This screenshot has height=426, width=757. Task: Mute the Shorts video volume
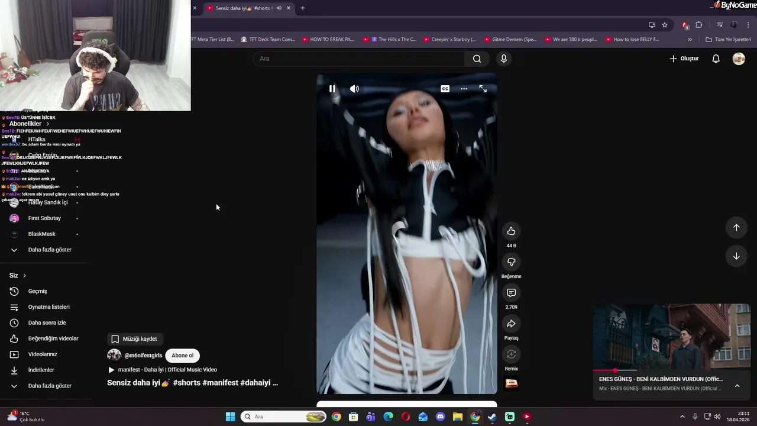(x=354, y=89)
